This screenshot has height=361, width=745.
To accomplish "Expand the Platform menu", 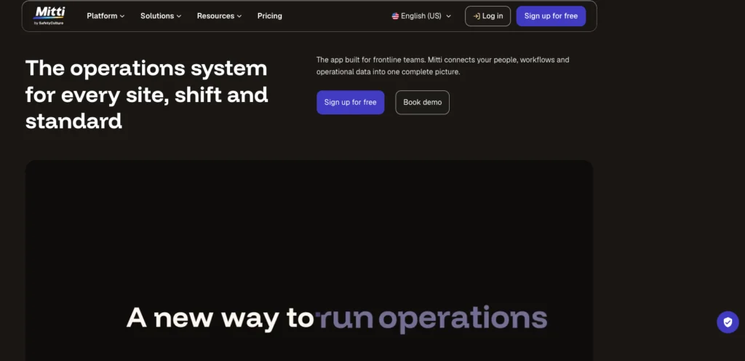I will (x=105, y=16).
